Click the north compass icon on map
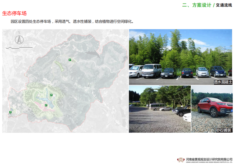237x164 pixels. point(19,39)
